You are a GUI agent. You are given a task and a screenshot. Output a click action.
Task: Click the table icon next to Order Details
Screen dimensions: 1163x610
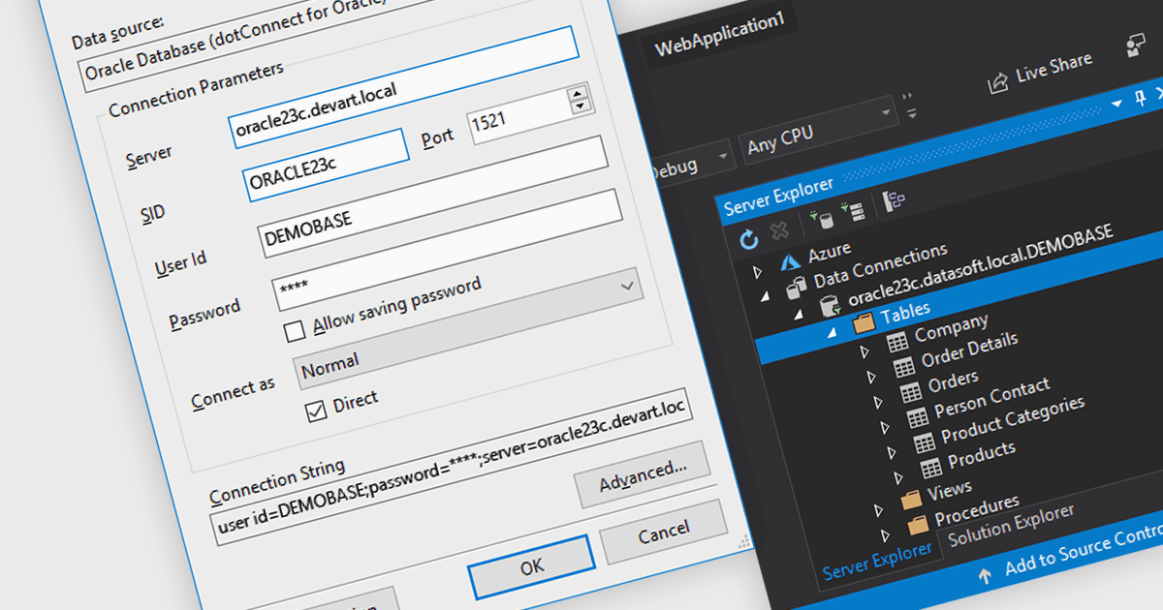pyautogui.click(x=903, y=367)
